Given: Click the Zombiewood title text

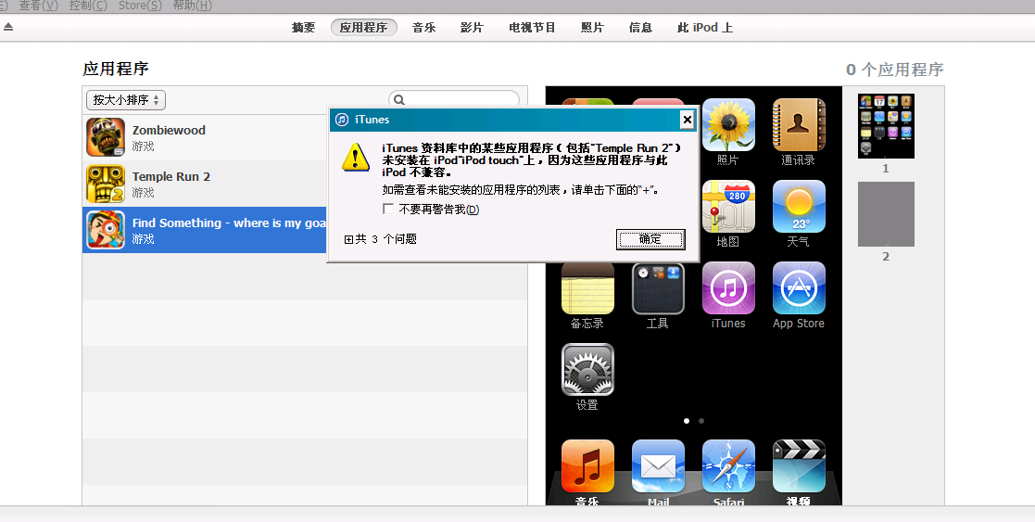Looking at the screenshot, I should (169, 130).
